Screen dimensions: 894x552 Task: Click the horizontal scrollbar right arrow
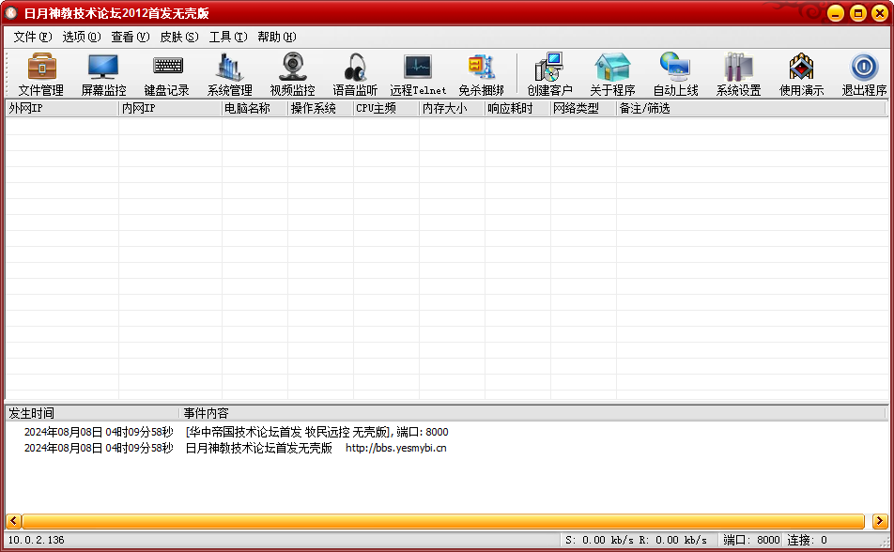[879, 521]
